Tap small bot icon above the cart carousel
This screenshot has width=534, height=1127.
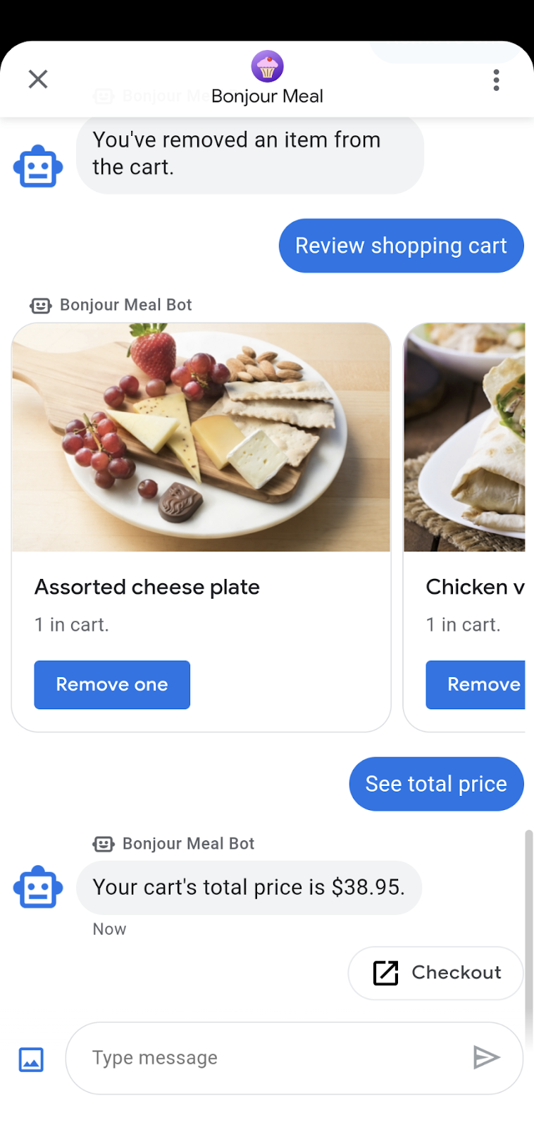41,305
